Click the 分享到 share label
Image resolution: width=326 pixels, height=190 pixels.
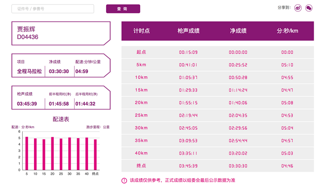pyautogui.click(x=284, y=8)
